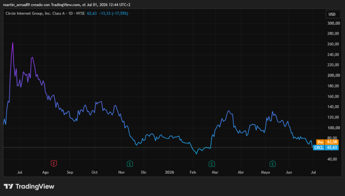Click the TradingView logo icon
Image resolution: width=345 pixels, height=196 pixels.
click(x=8, y=187)
